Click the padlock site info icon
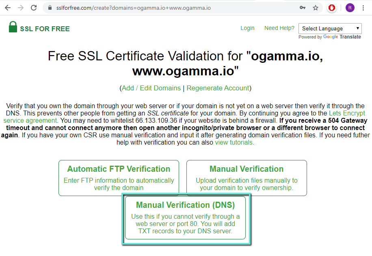Viewport: 372px width, 256px height. (50, 8)
